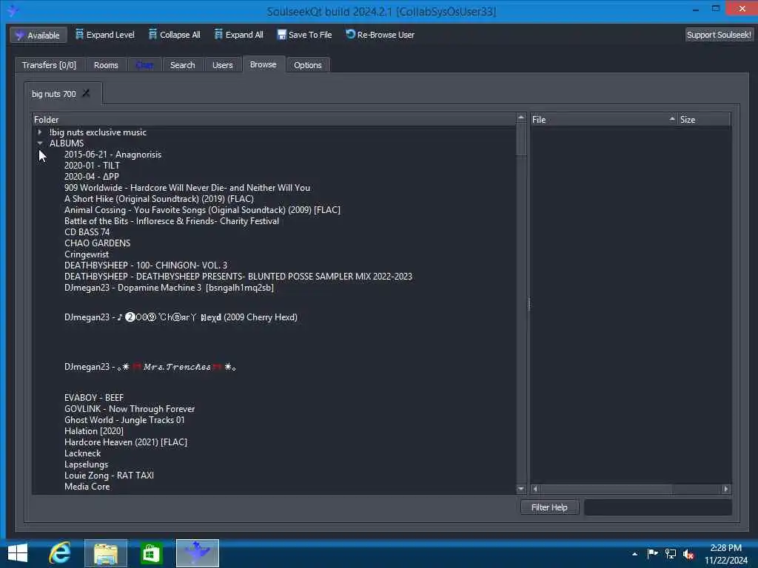Screen dimensions: 758x568
Task: Sort by the Size column header
Action: click(x=704, y=119)
